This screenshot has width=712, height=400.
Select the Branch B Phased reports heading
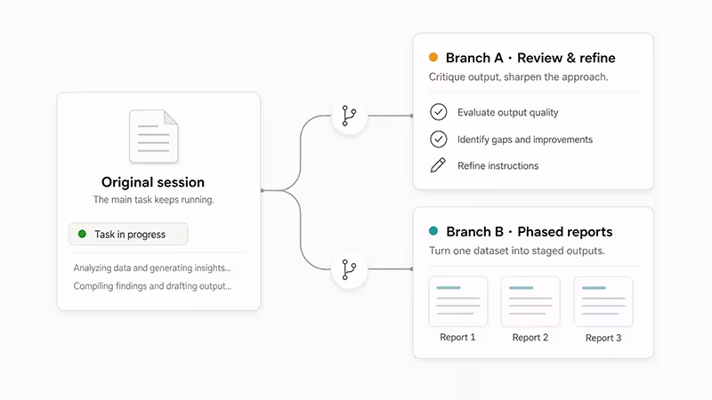(x=529, y=232)
